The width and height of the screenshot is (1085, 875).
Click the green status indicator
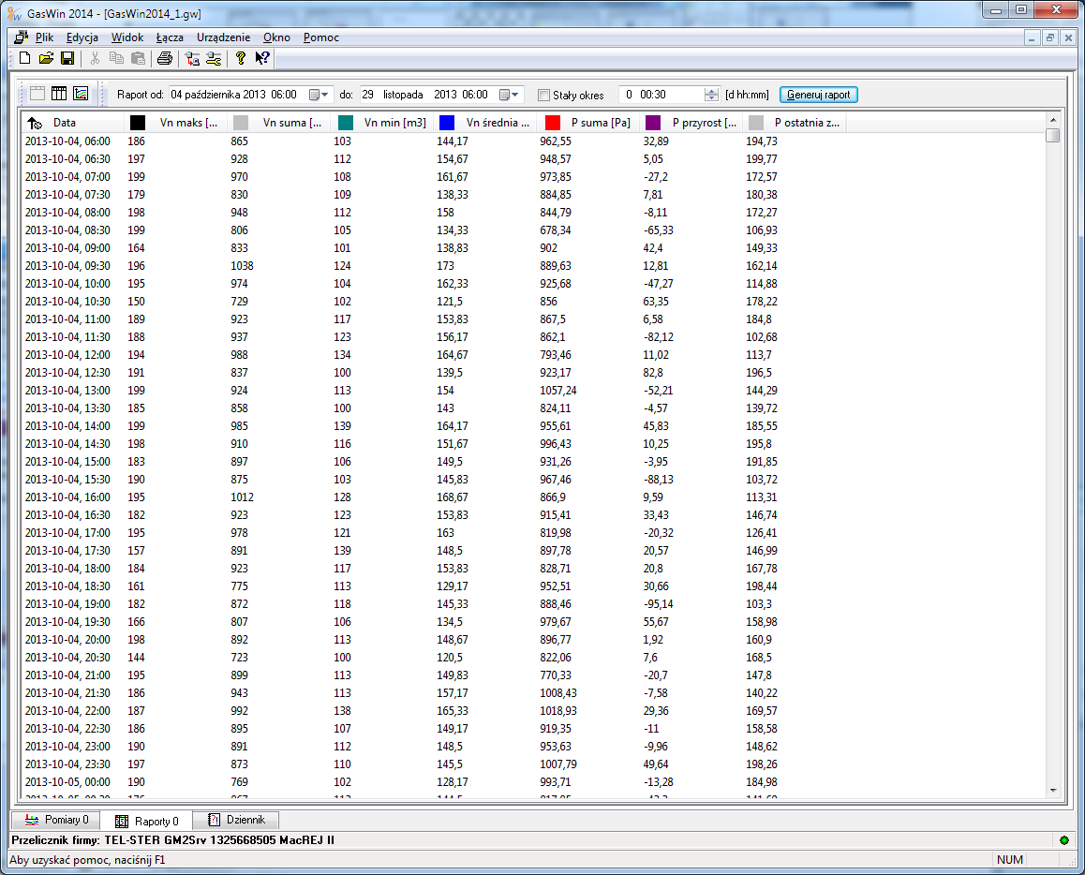pos(1064,840)
